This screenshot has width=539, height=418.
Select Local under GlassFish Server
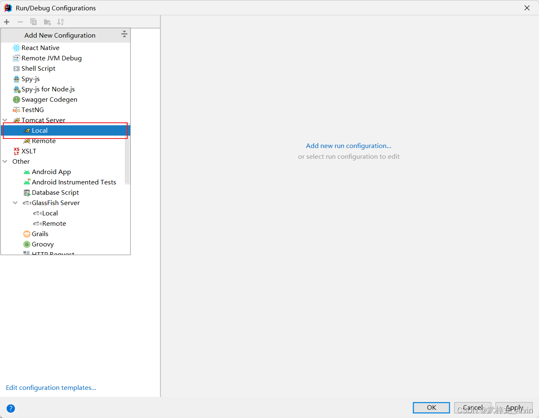(x=65, y=213)
